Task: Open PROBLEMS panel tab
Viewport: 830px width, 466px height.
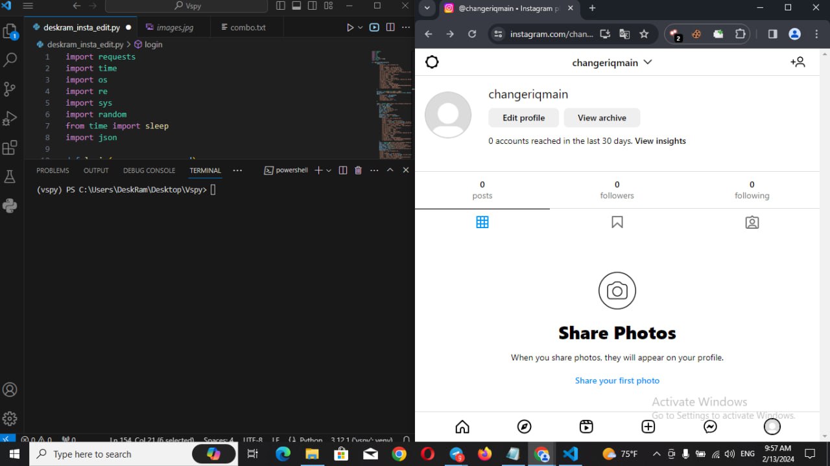Action: (53, 170)
